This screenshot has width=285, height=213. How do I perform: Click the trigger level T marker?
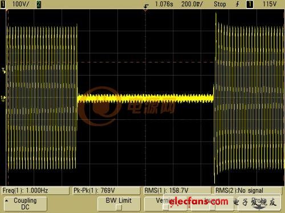point(3,71)
